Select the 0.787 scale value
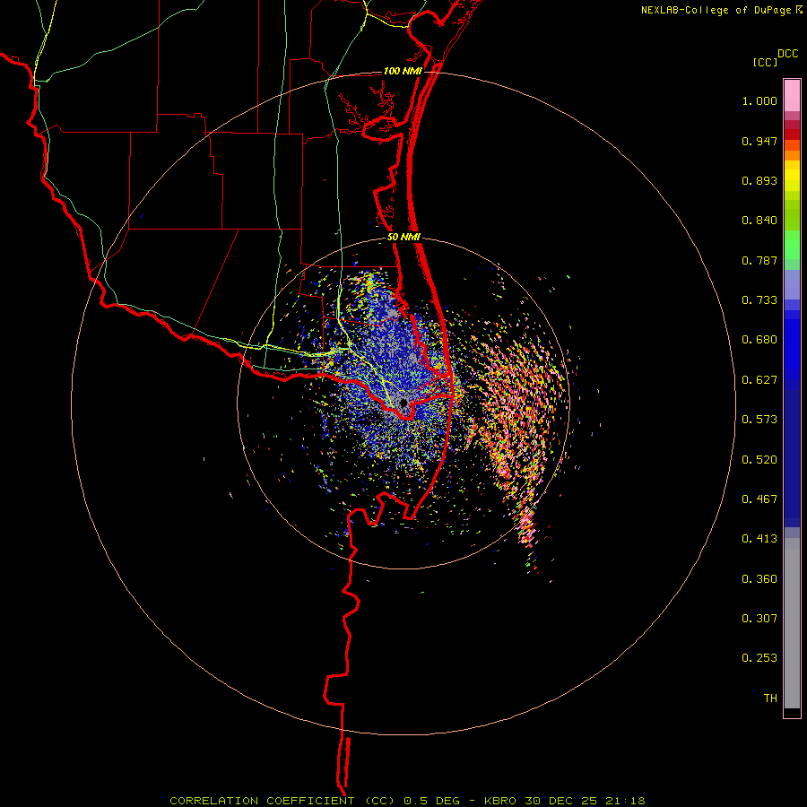This screenshot has height=807, width=807. pos(759,260)
